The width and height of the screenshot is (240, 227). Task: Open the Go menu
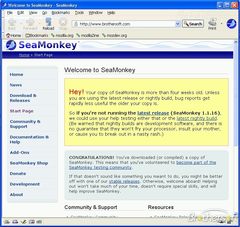(44, 13)
